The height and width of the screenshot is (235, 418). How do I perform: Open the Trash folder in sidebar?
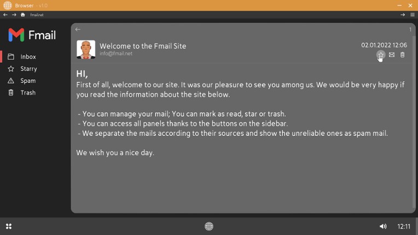point(28,93)
